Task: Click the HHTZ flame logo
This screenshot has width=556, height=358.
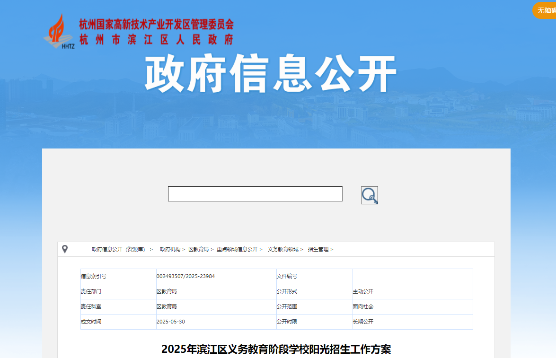Action: pyautogui.click(x=59, y=31)
